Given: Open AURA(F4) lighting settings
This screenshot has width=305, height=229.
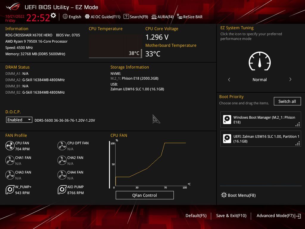Looking at the screenshot, I should click(x=162, y=17).
